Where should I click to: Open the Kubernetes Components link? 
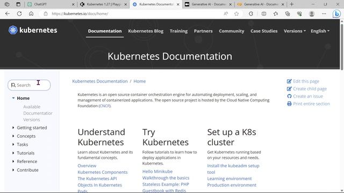click(x=103, y=172)
